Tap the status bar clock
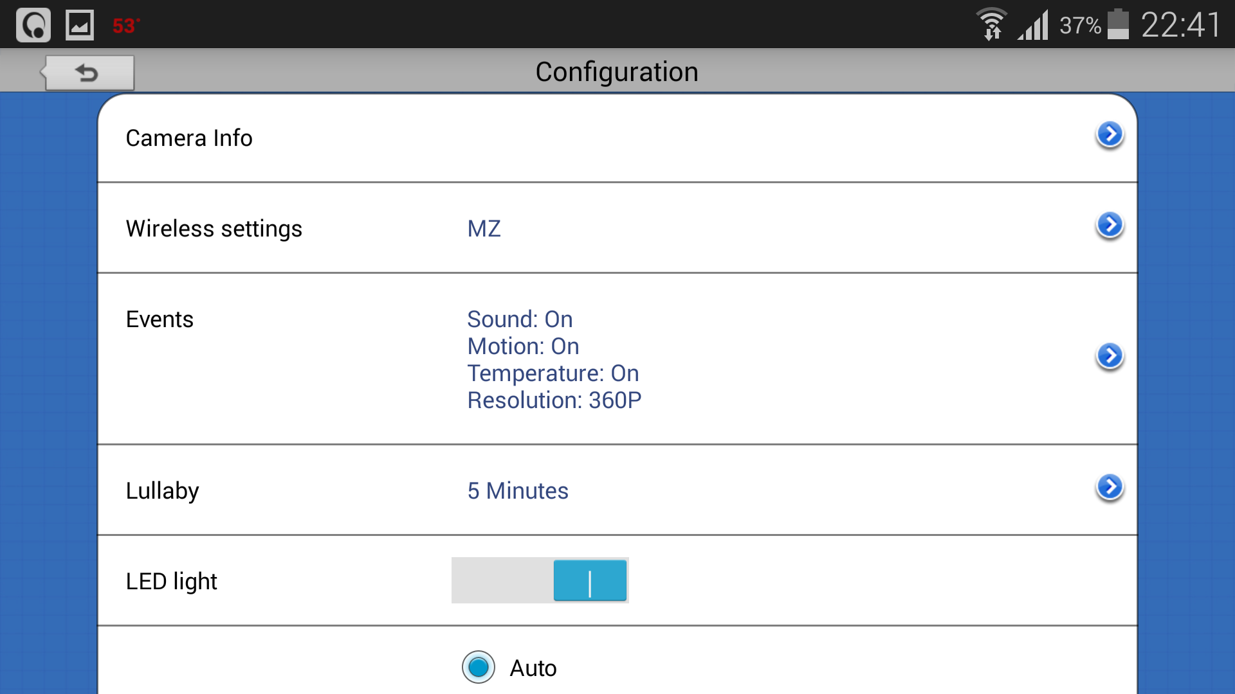1235x694 pixels. 1180,25
